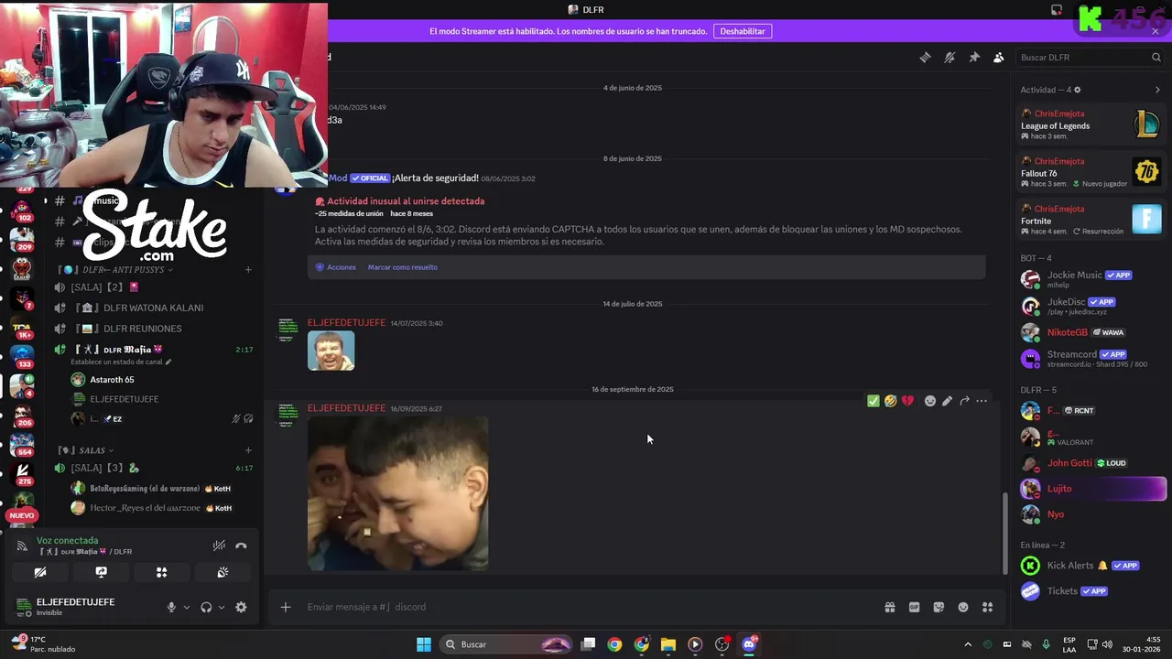Open Actividad settings gear
Viewport: 1172px width, 659px height.
click(x=1078, y=90)
